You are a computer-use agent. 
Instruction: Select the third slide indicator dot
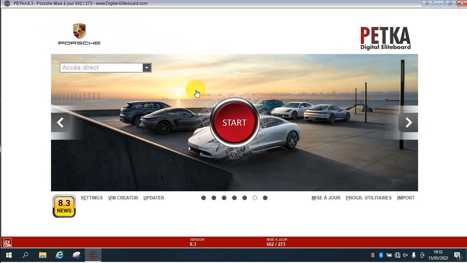pos(224,198)
